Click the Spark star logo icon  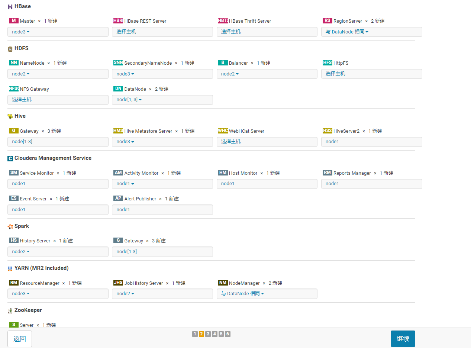10,226
